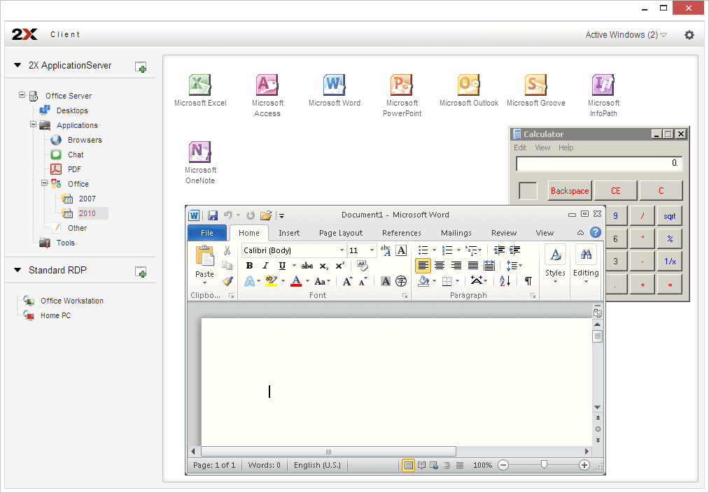The image size is (709, 493).
Task: Collapse the Standard RDP section
Action: point(17,270)
